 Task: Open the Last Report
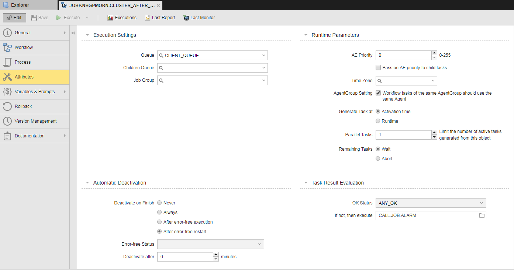(x=160, y=18)
